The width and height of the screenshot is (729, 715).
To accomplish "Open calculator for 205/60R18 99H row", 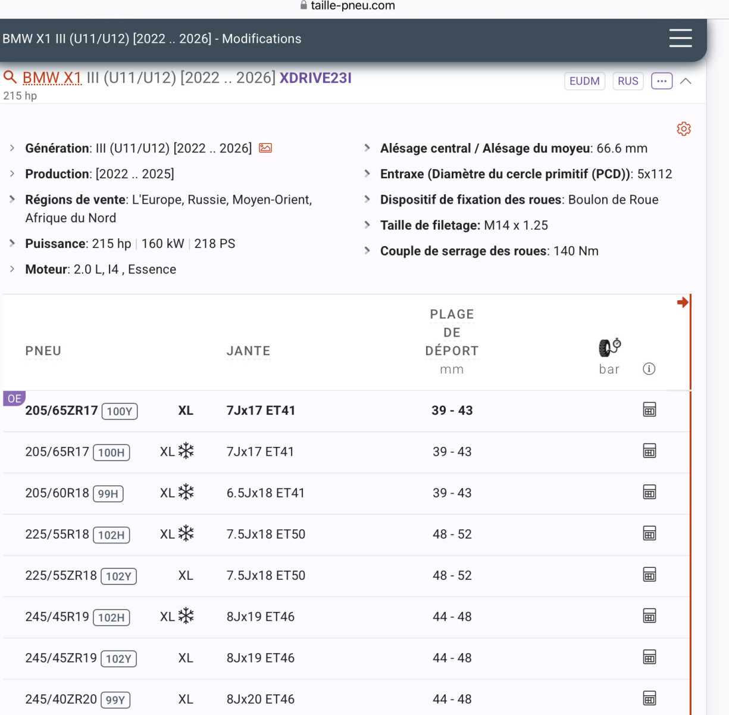I will 649,492.
